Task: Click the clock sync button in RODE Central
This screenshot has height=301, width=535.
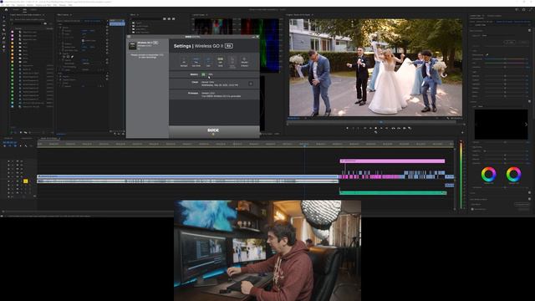Action: [251, 84]
